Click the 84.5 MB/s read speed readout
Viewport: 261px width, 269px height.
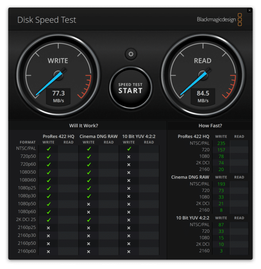(203, 96)
